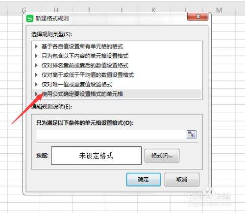The width and height of the screenshot is (245, 213).
Task: Confirm with the 确定 button
Action: pos(144,180)
